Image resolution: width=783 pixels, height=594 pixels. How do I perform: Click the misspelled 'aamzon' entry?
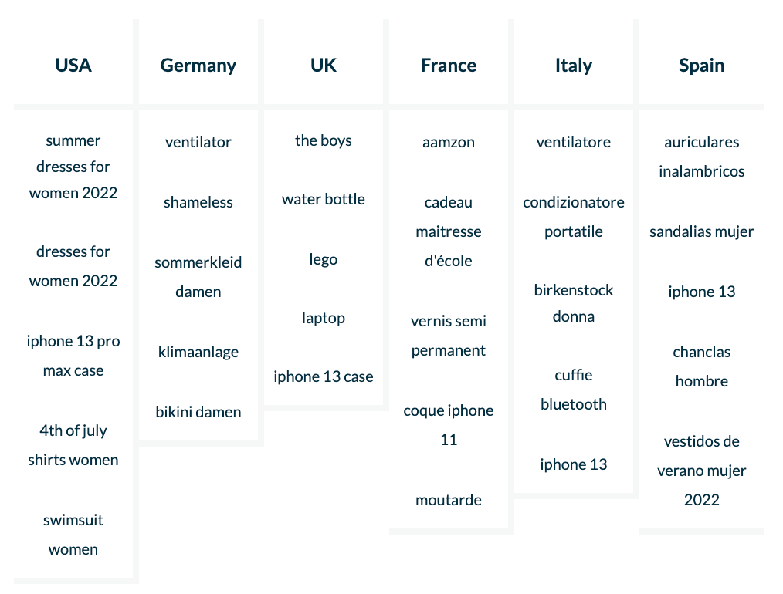tap(449, 142)
